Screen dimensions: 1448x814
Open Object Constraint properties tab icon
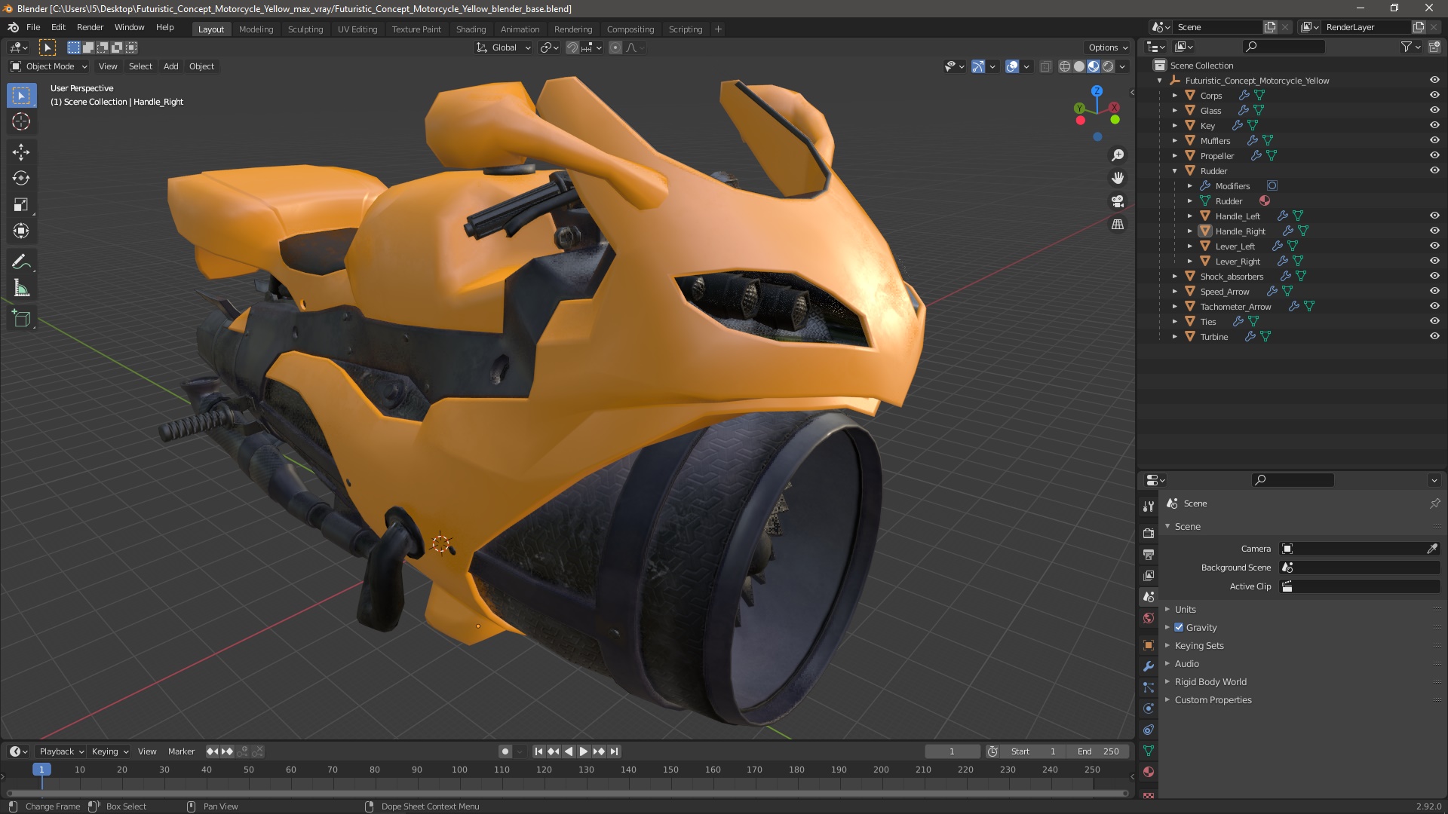(x=1149, y=730)
